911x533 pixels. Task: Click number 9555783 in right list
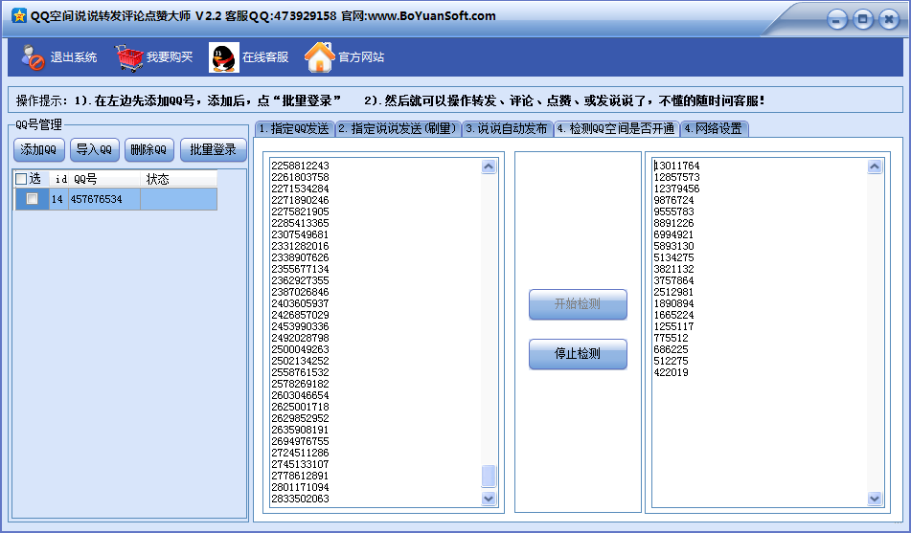[674, 211]
